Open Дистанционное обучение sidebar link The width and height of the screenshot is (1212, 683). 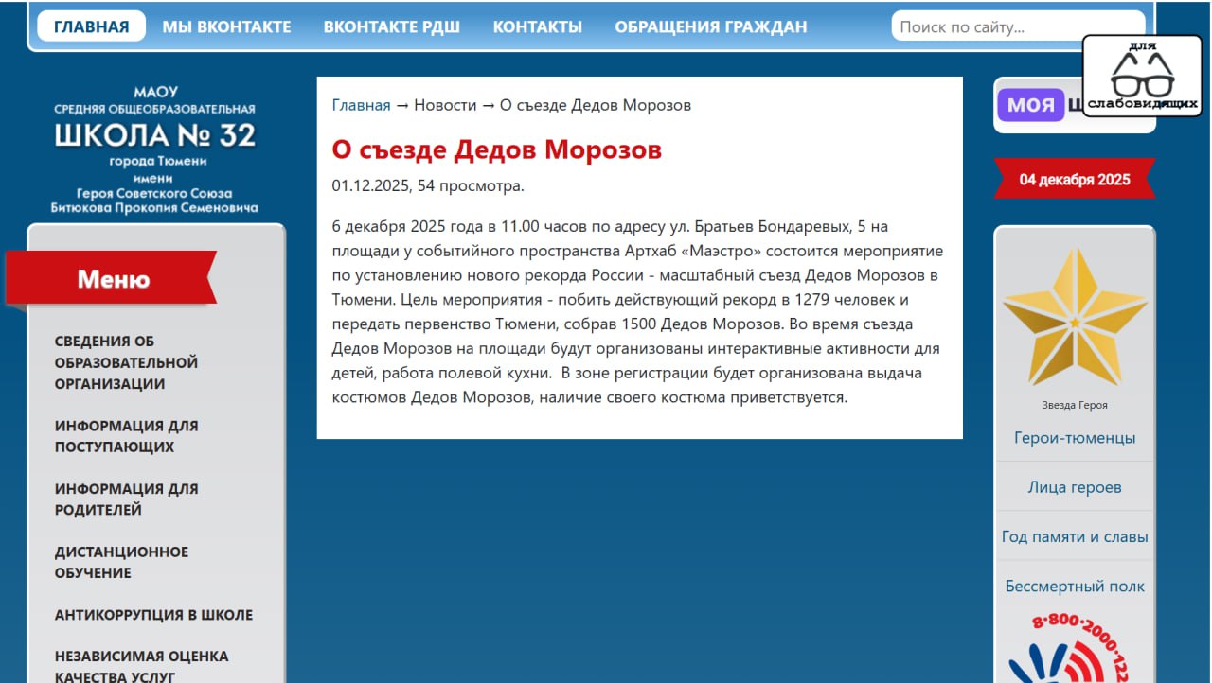point(121,562)
